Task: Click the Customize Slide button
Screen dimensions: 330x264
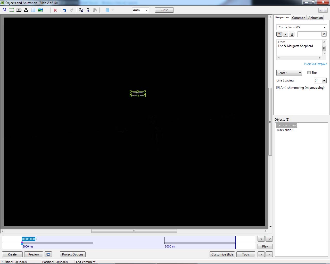Action: (x=222, y=254)
